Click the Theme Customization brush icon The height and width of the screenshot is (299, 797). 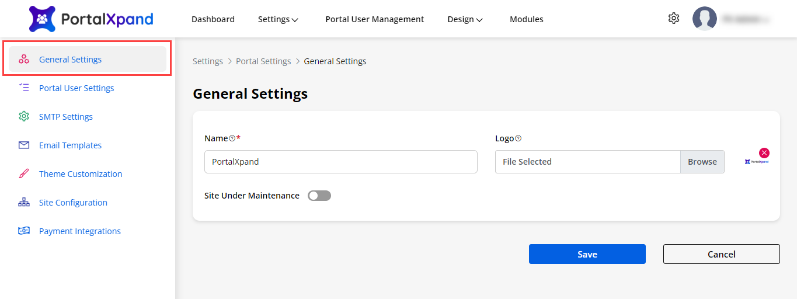click(24, 173)
